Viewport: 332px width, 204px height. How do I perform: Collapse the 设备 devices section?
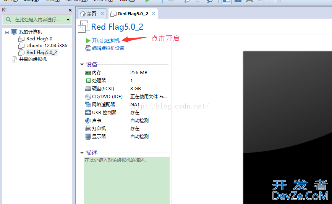[82, 64]
